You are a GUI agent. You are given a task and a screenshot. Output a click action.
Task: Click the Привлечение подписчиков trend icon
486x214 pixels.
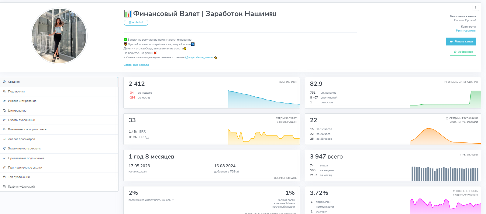point(4,158)
